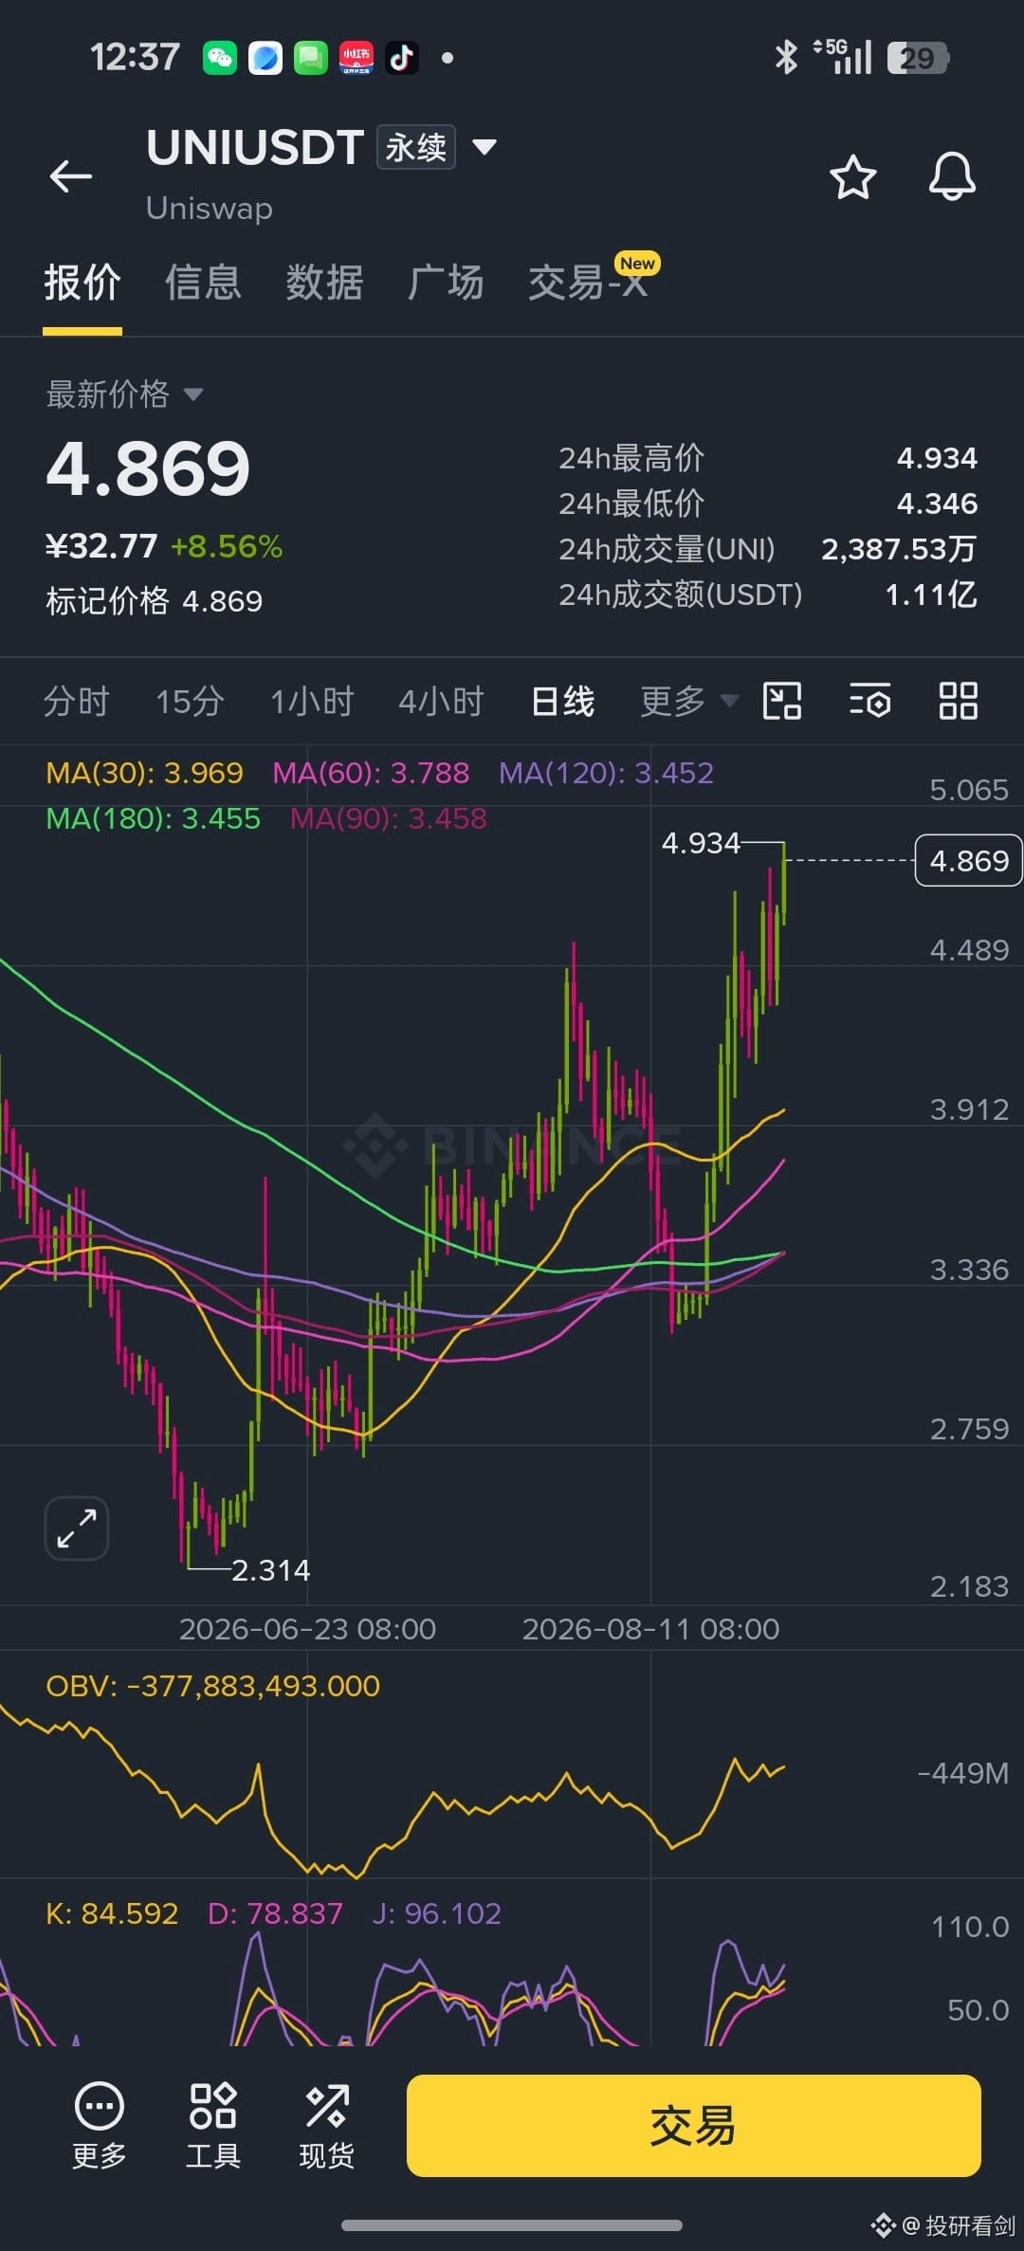Tap the back arrow icon
The height and width of the screenshot is (2251, 1024).
click(71, 176)
